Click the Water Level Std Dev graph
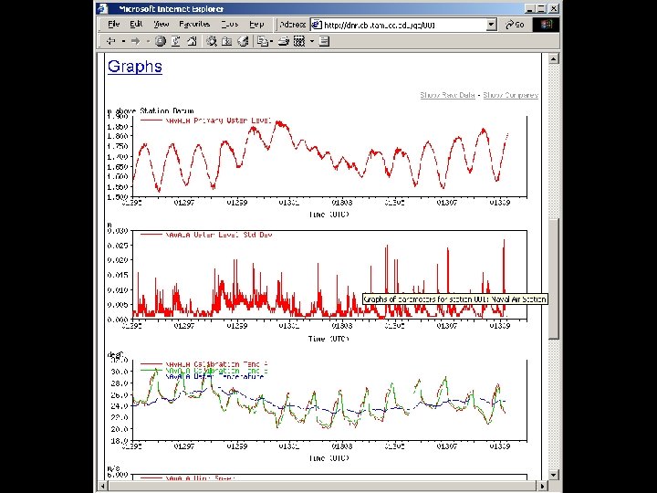The height and width of the screenshot is (493, 657). click(x=318, y=284)
